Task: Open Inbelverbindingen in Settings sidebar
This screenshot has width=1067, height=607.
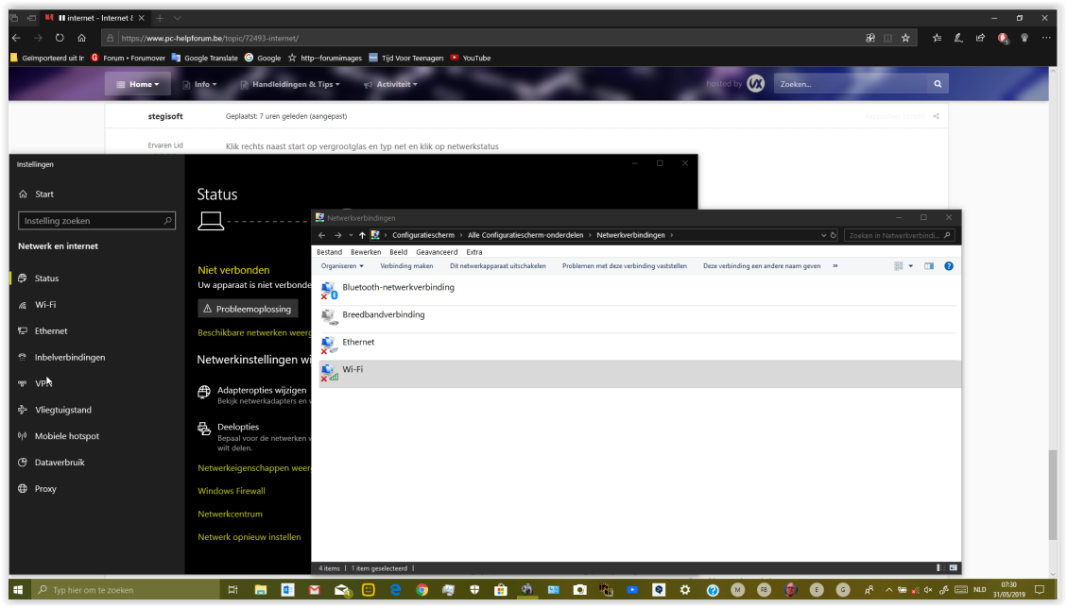Action: tap(69, 357)
